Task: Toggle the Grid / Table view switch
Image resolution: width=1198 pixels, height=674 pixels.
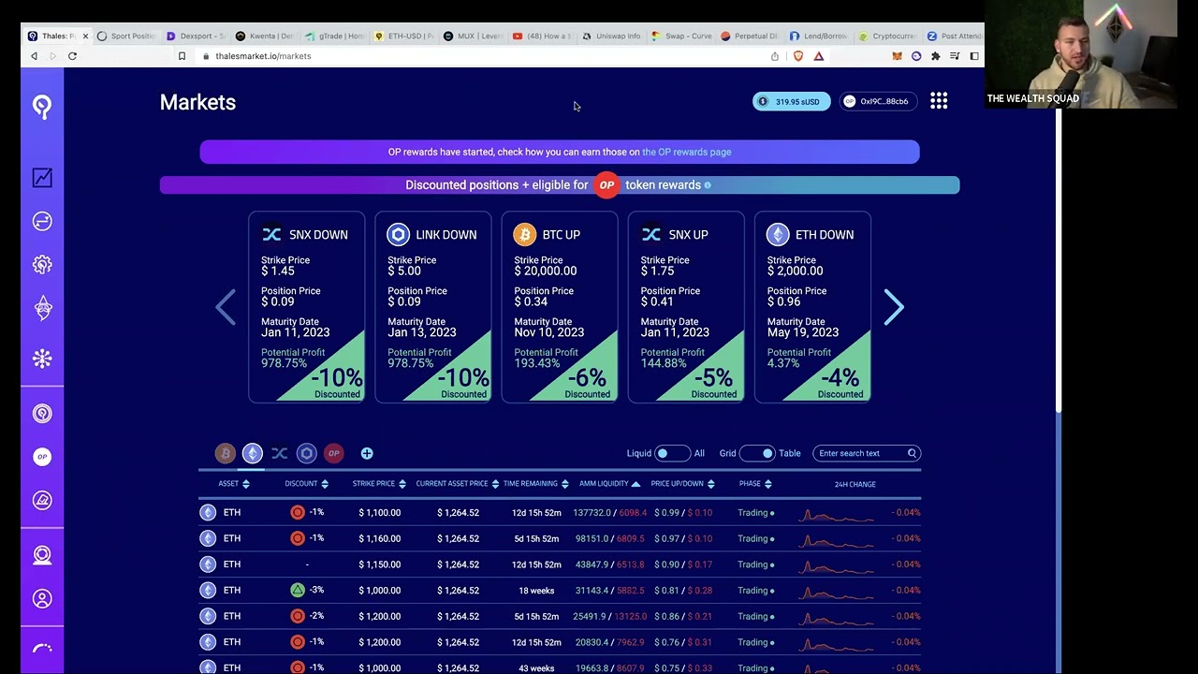Action: pos(756,453)
